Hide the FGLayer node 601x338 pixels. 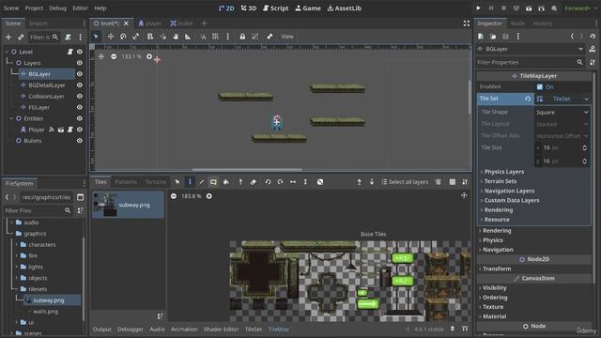click(79, 107)
